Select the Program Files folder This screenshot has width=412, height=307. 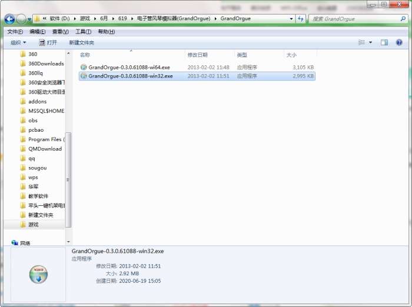pos(46,139)
